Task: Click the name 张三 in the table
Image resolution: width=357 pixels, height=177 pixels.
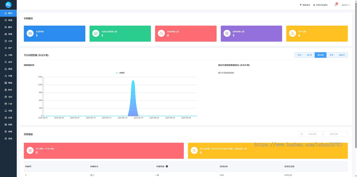Action: (92, 175)
